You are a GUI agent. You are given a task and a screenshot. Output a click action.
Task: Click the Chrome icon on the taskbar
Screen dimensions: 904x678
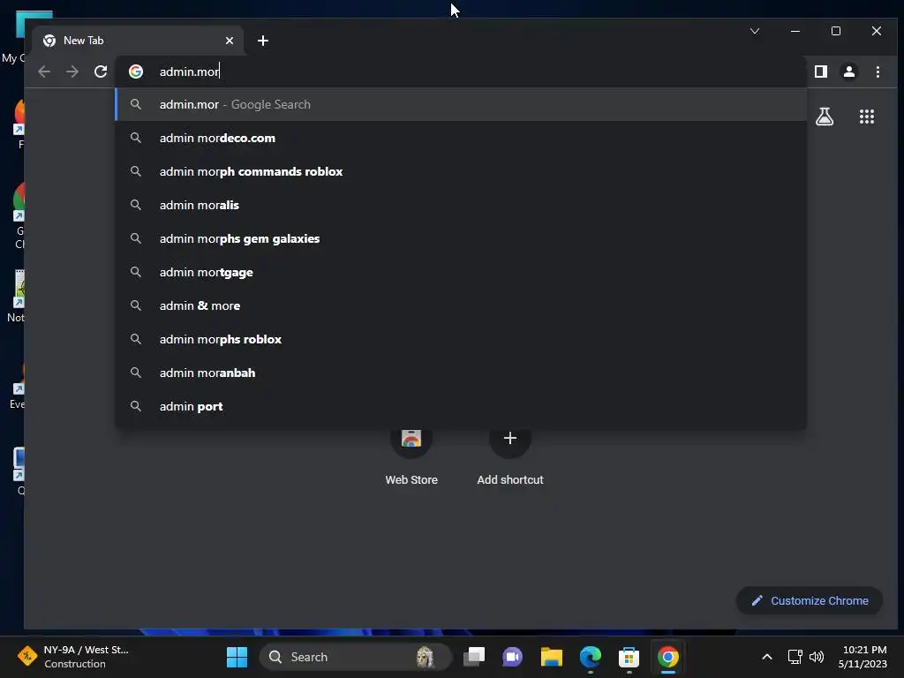click(x=667, y=657)
